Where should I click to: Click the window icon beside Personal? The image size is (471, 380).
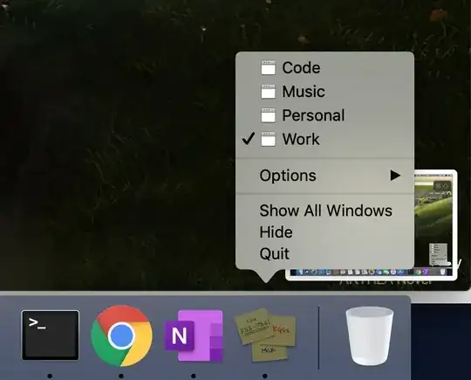[x=268, y=115]
